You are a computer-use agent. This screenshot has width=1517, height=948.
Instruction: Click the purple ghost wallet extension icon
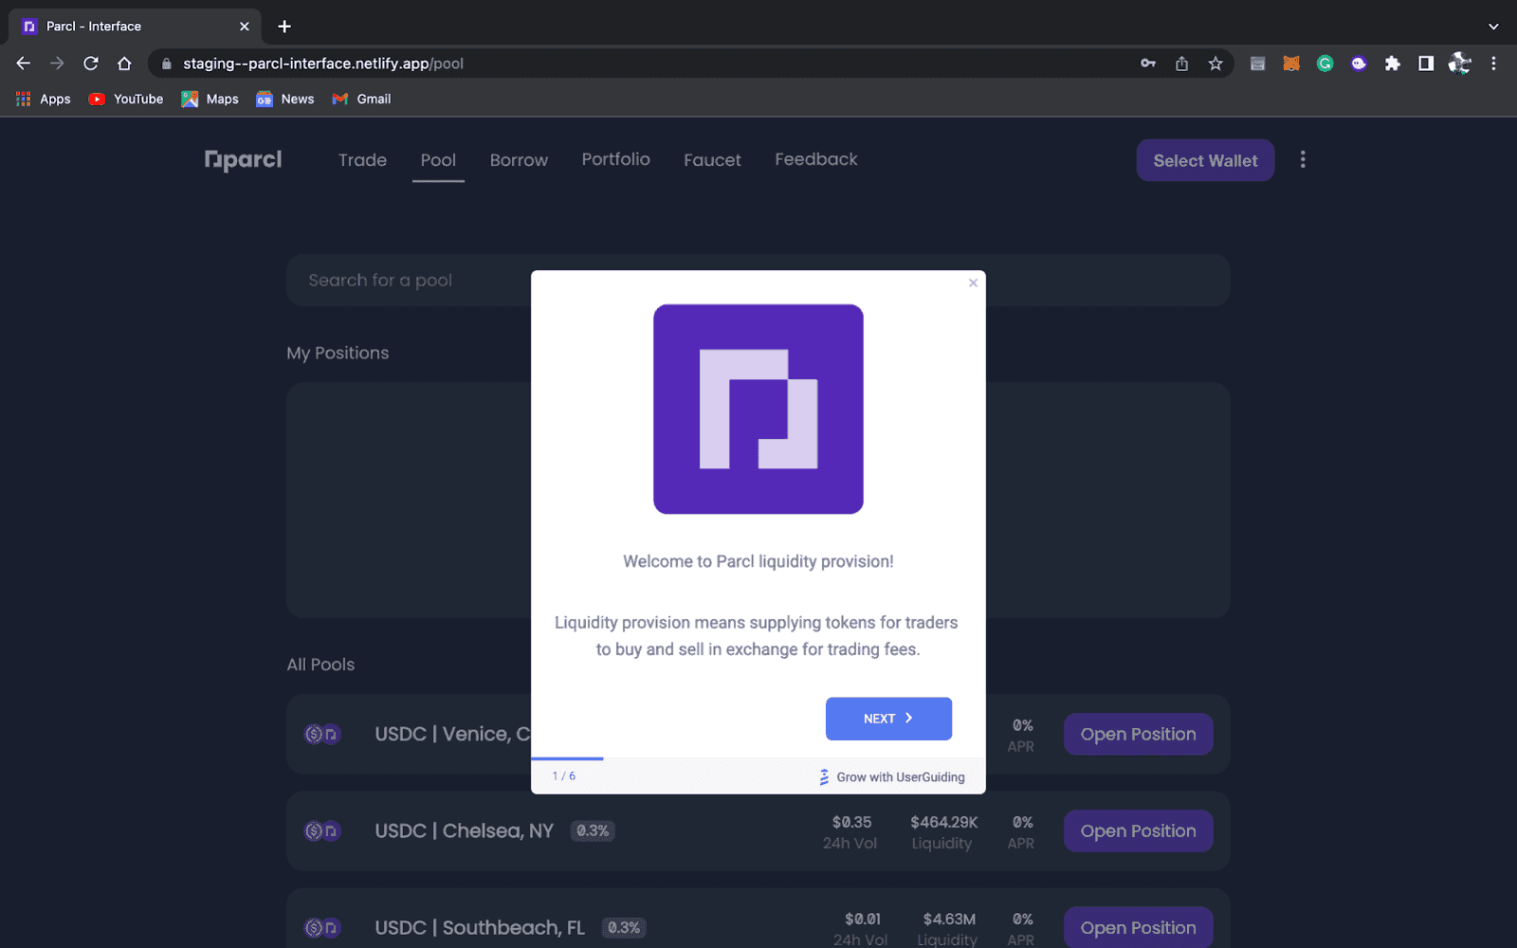tap(1359, 64)
